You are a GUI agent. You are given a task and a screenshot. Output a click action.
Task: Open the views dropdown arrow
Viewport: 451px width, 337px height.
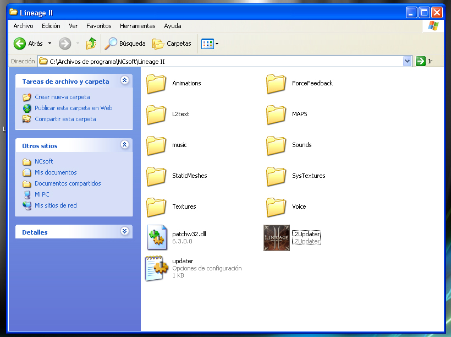point(217,44)
